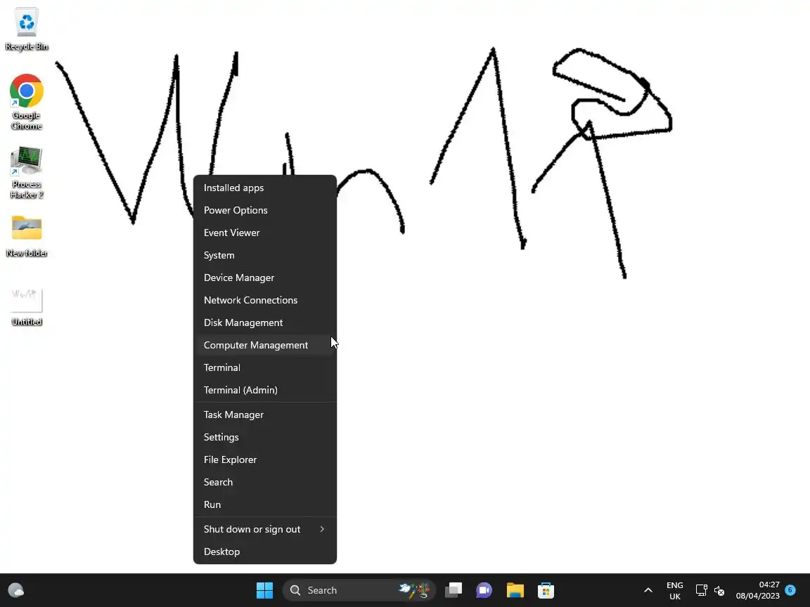Click the muted volume tray icon
The height and width of the screenshot is (607, 810).
click(719, 590)
